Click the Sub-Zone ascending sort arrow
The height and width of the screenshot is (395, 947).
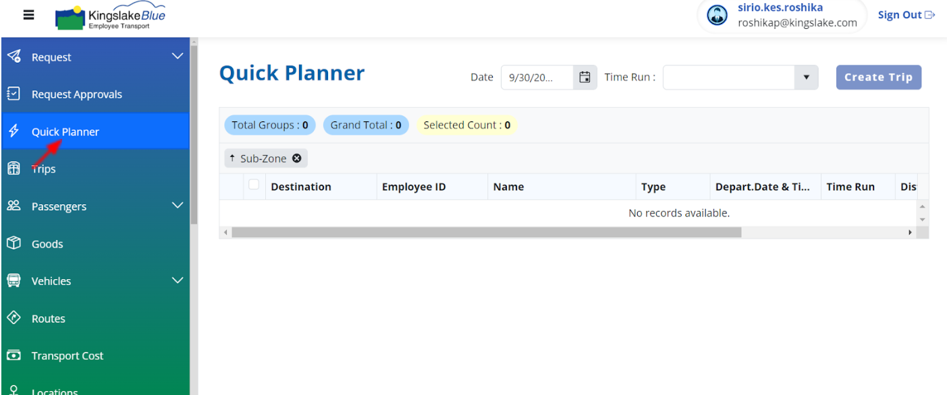click(232, 158)
